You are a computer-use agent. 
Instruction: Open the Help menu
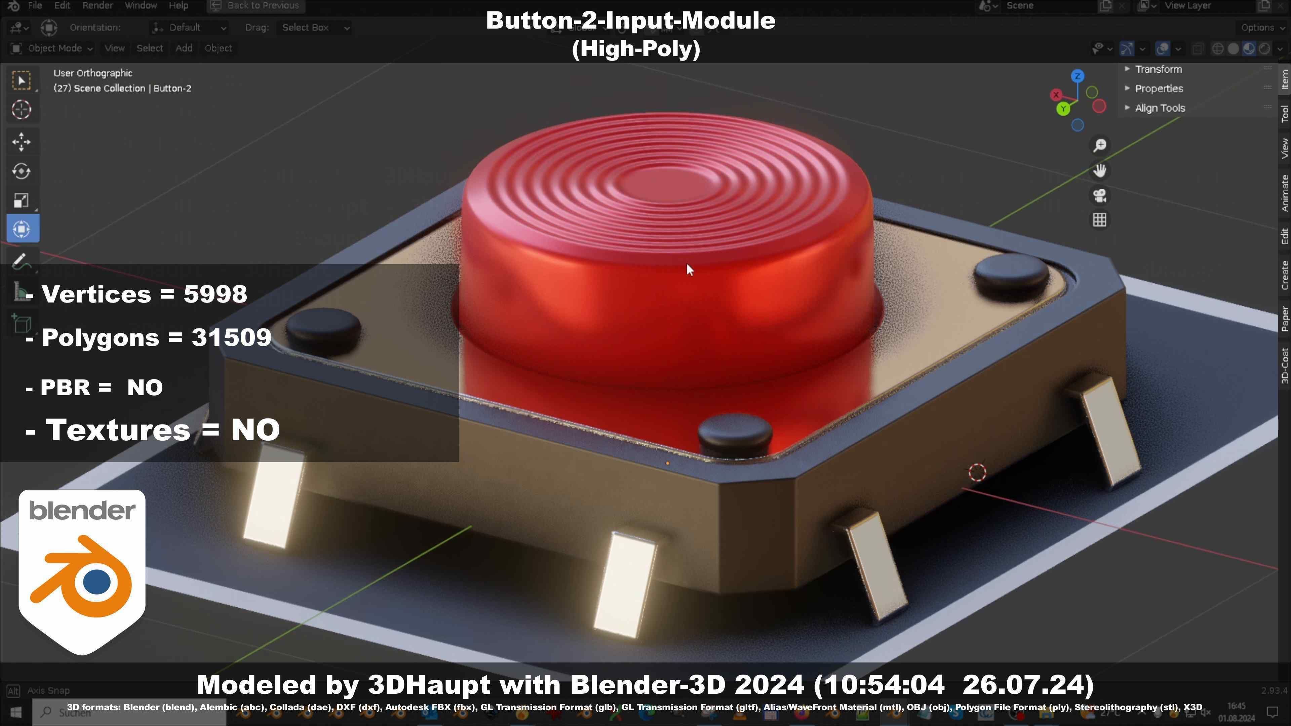(179, 5)
